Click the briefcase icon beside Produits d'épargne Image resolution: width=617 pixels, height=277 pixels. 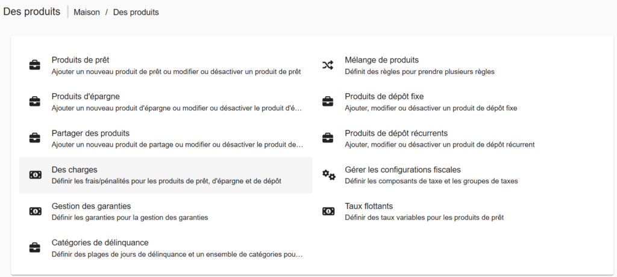[x=35, y=102]
